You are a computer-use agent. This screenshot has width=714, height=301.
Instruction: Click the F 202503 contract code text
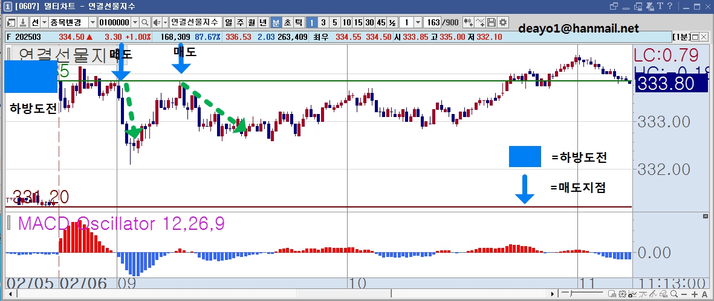pyautogui.click(x=23, y=37)
